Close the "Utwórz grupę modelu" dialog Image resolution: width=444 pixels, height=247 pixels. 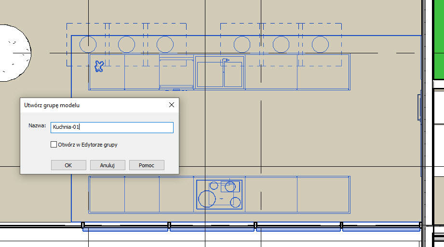(x=171, y=105)
